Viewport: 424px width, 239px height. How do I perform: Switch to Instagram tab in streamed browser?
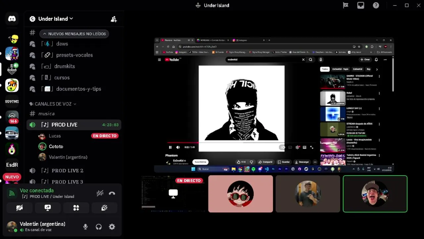pos(248,40)
